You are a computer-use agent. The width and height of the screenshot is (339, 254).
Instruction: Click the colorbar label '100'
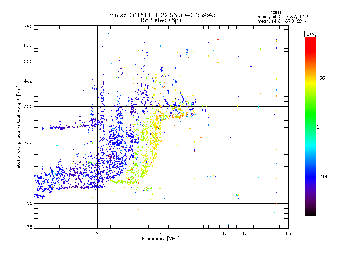point(321,78)
